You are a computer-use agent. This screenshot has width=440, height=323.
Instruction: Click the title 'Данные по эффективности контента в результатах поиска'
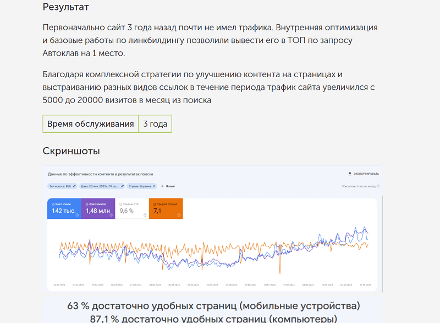[101, 174]
